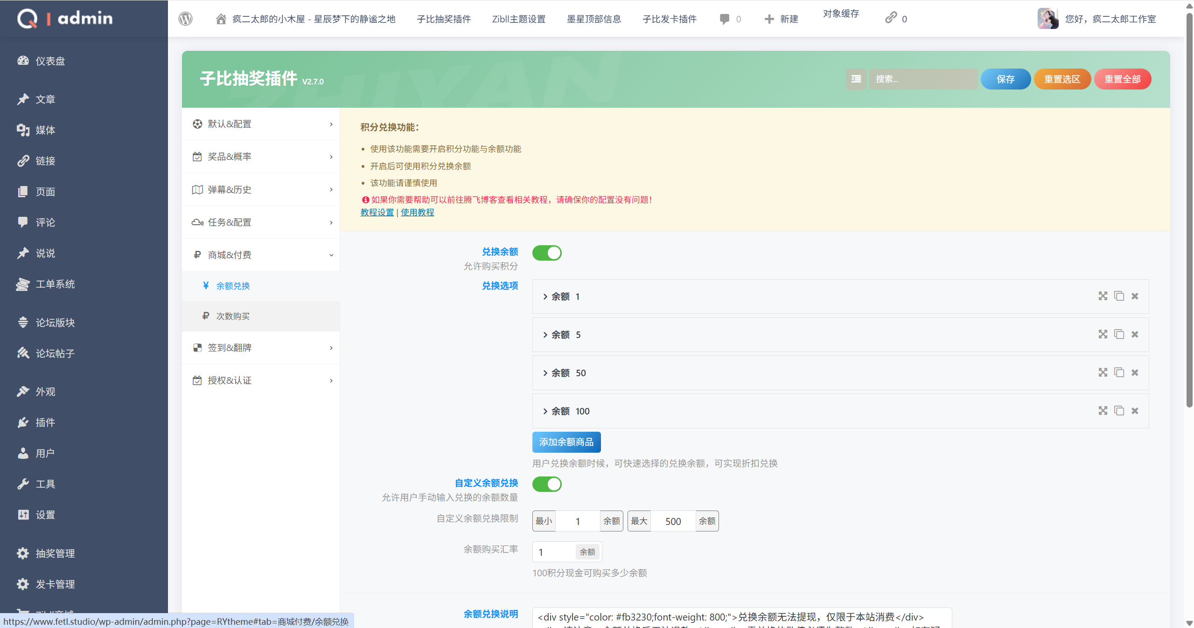Select the 媒体 media library icon
The height and width of the screenshot is (628, 1194).
(23, 130)
